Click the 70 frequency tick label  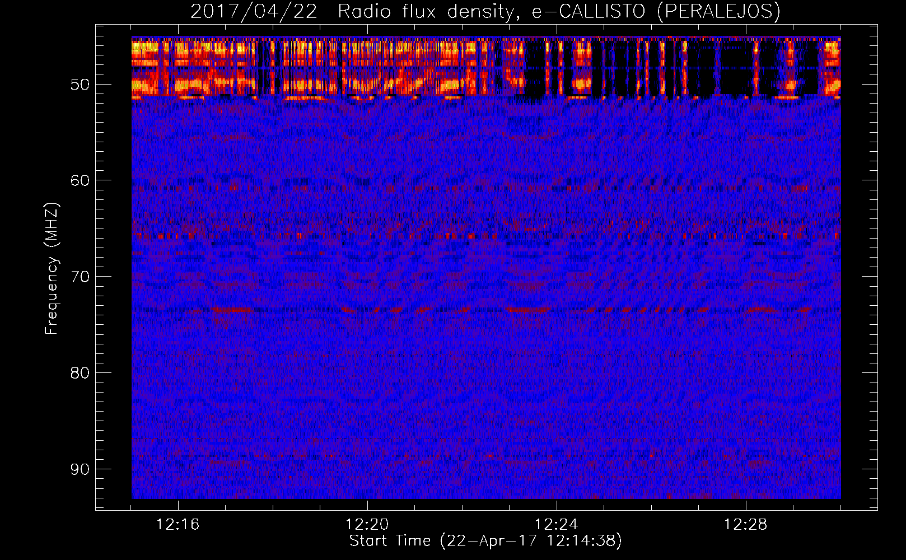click(x=80, y=277)
